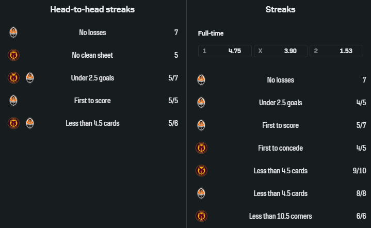The height and width of the screenshot is (228, 371).
Task: Select the draw odds 3.90 button
Action: point(281,51)
